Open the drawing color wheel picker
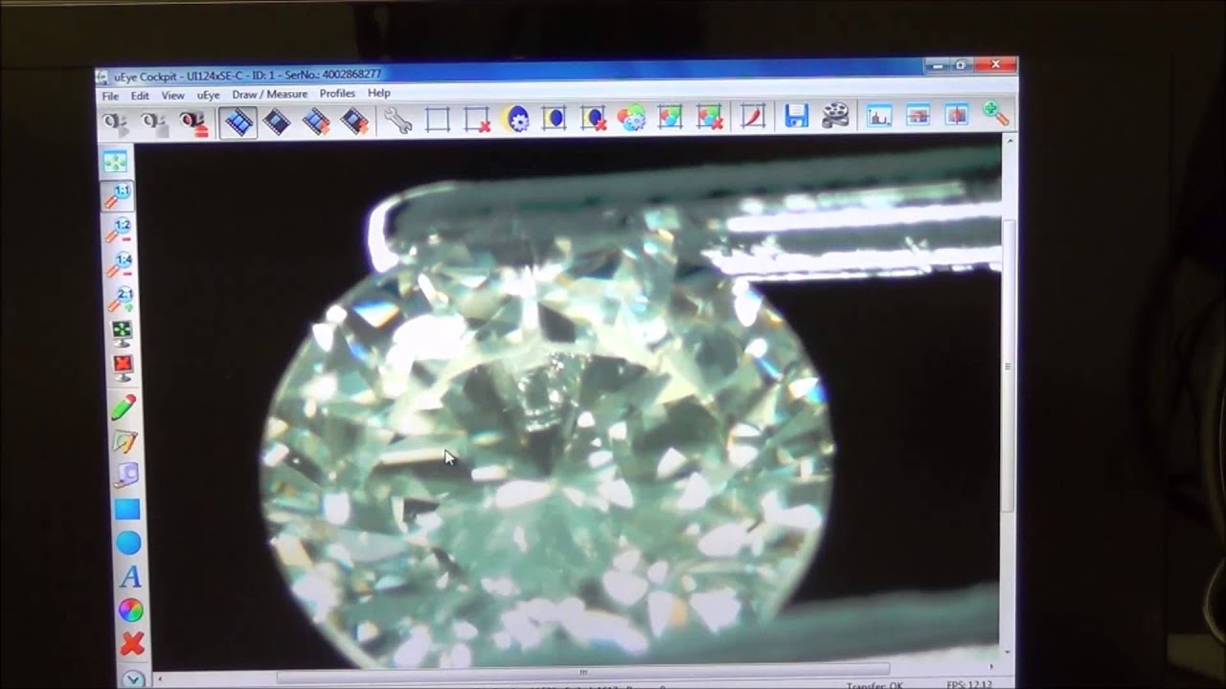The width and height of the screenshot is (1226, 689). 130,610
